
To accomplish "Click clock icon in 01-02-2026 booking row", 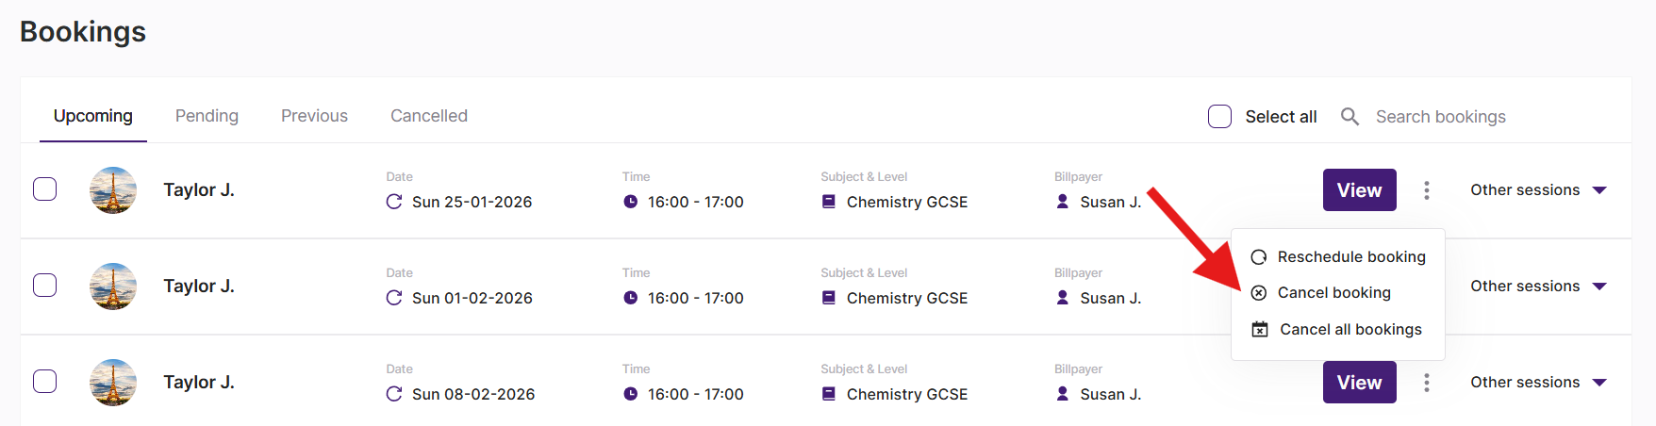I will point(630,298).
